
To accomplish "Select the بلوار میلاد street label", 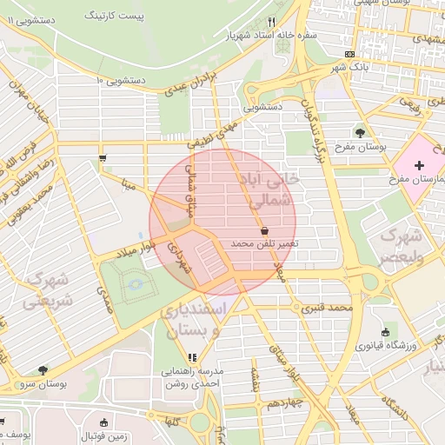I will 136,249.
